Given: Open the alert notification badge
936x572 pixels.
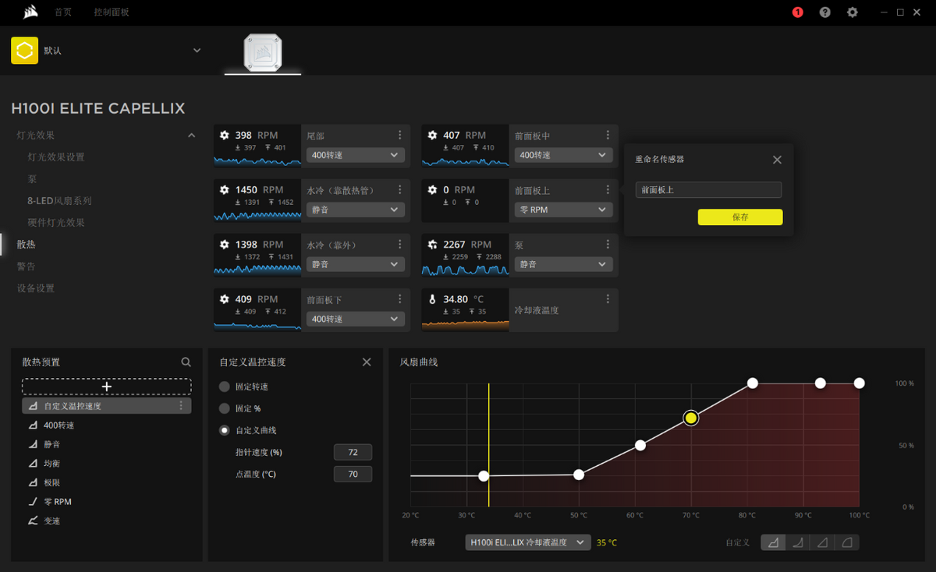Looking at the screenshot, I should point(797,12).
